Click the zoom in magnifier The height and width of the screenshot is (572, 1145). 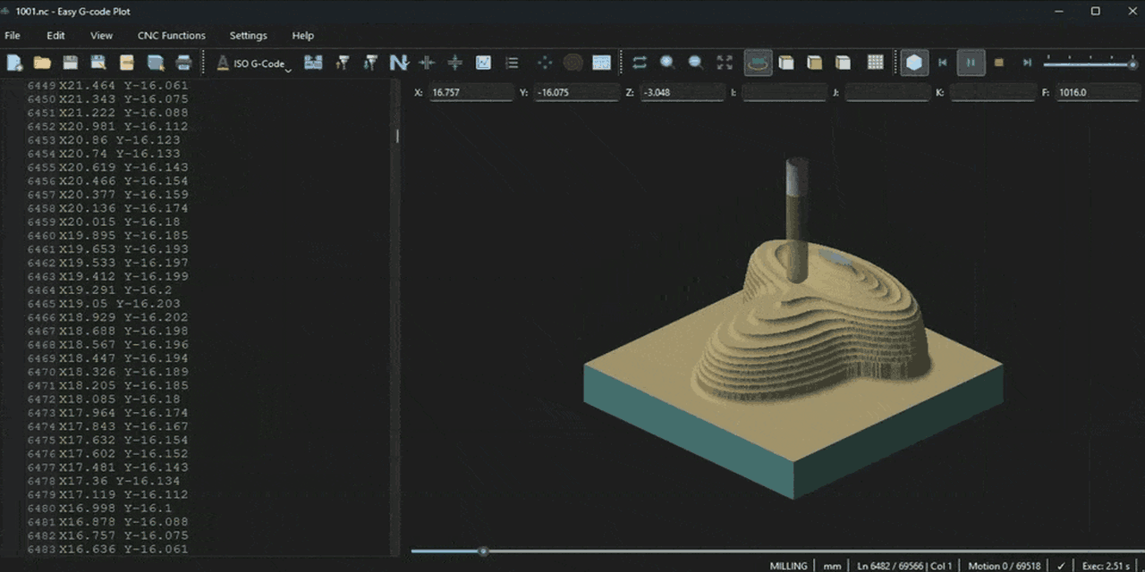(x=667, y=63)
